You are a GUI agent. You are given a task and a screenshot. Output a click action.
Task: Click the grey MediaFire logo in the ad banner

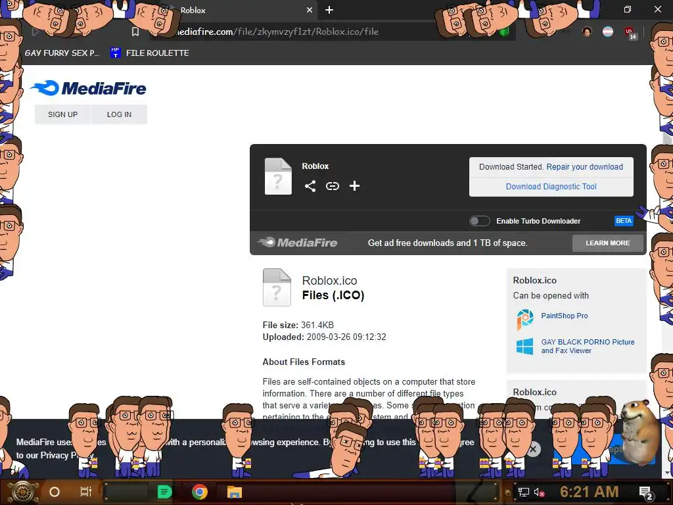(298, 243)
